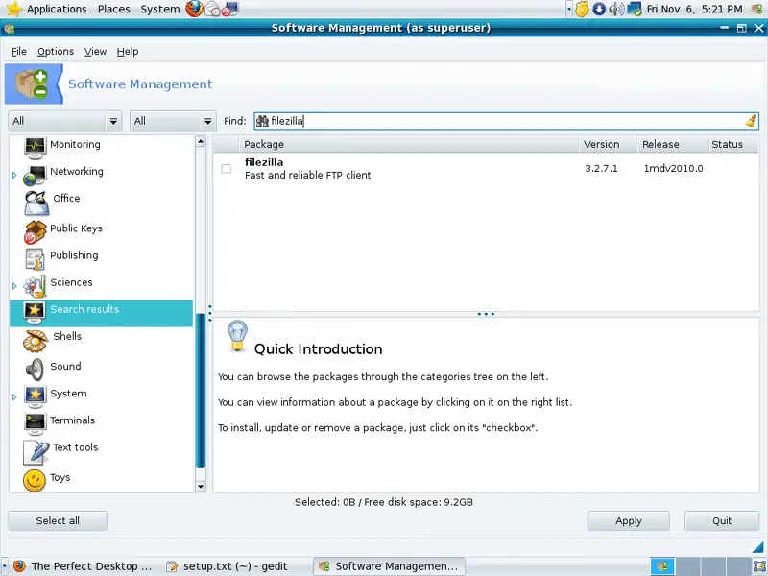Open the star main menu icon

[13, 9]
